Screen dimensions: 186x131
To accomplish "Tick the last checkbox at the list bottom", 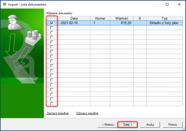I will pyautogui.click(x=52, y=104).
